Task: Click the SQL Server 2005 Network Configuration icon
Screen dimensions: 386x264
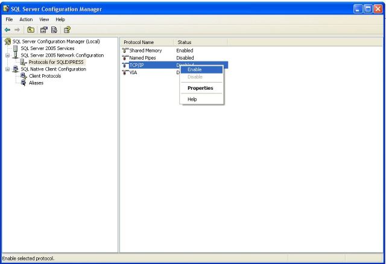Action: point(16,55)
